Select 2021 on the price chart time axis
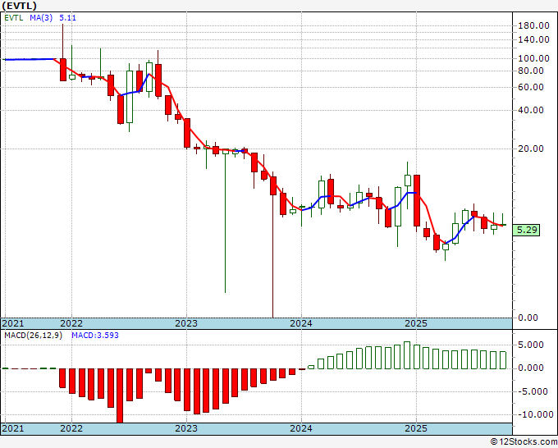This screenshot has height=448, width=558. point(13,323)
